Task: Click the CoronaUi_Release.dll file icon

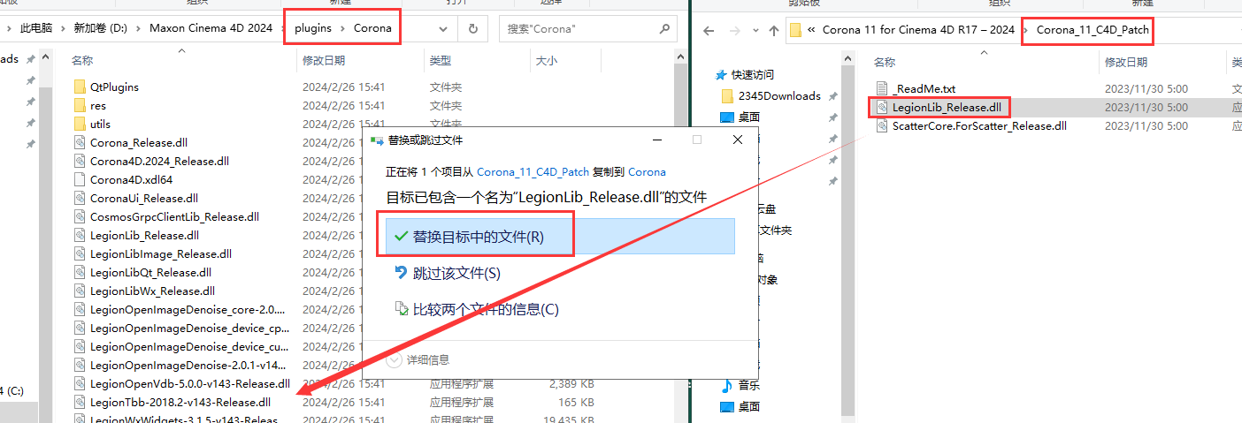Action: click(80, 198)
